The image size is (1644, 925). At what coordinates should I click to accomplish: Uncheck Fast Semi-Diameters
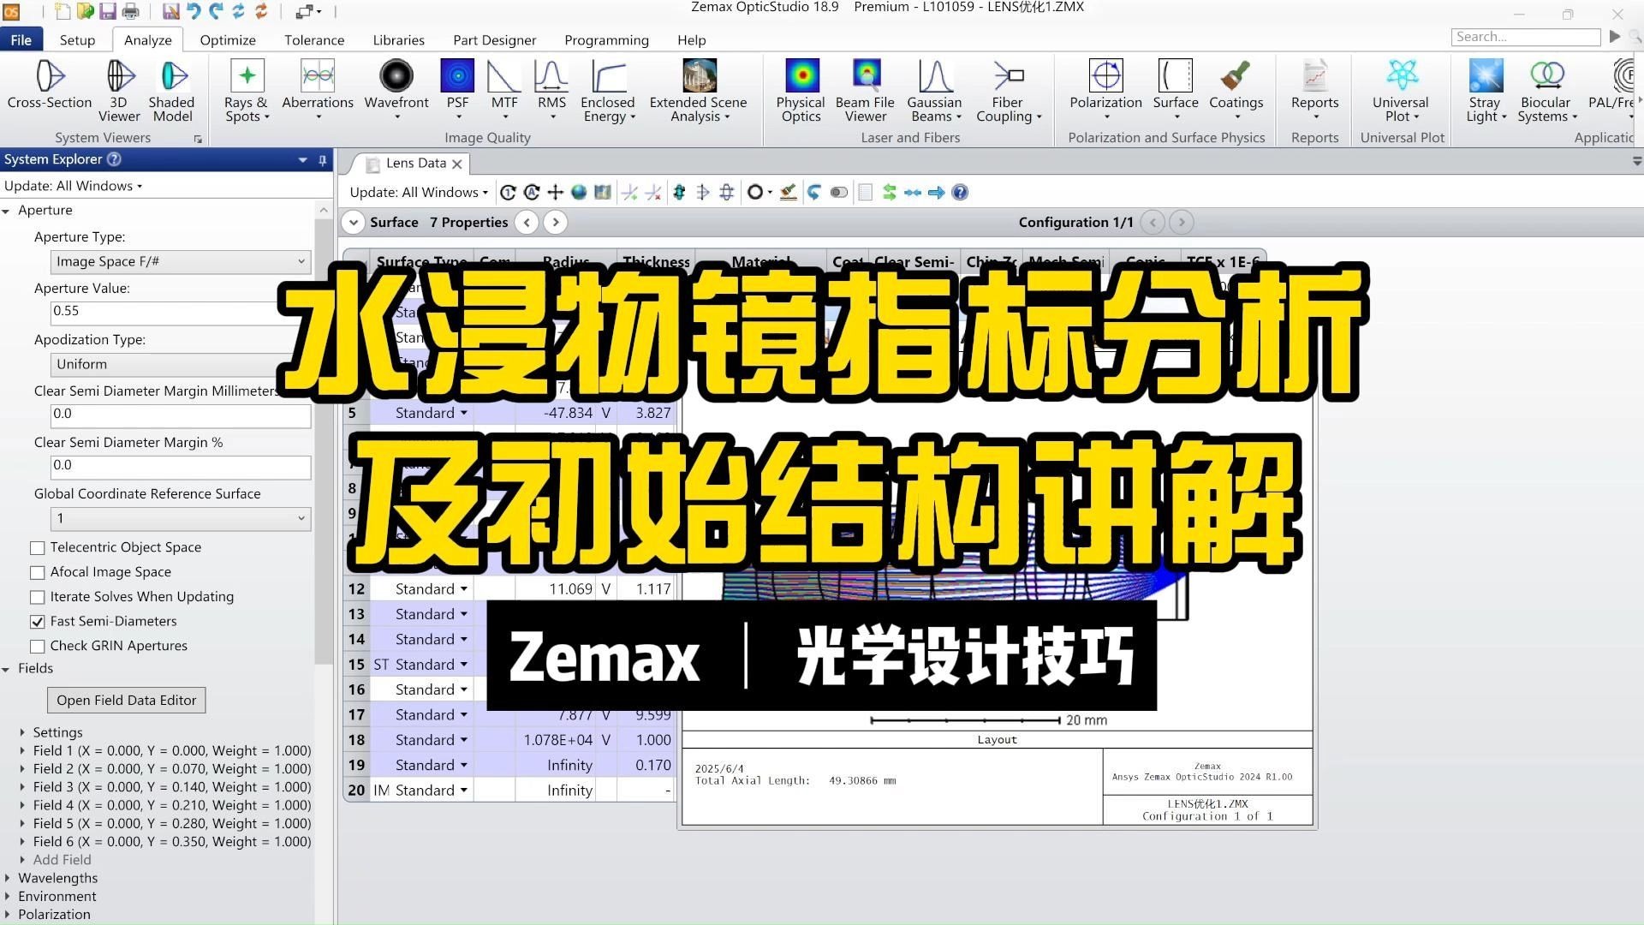coord(38,621)
